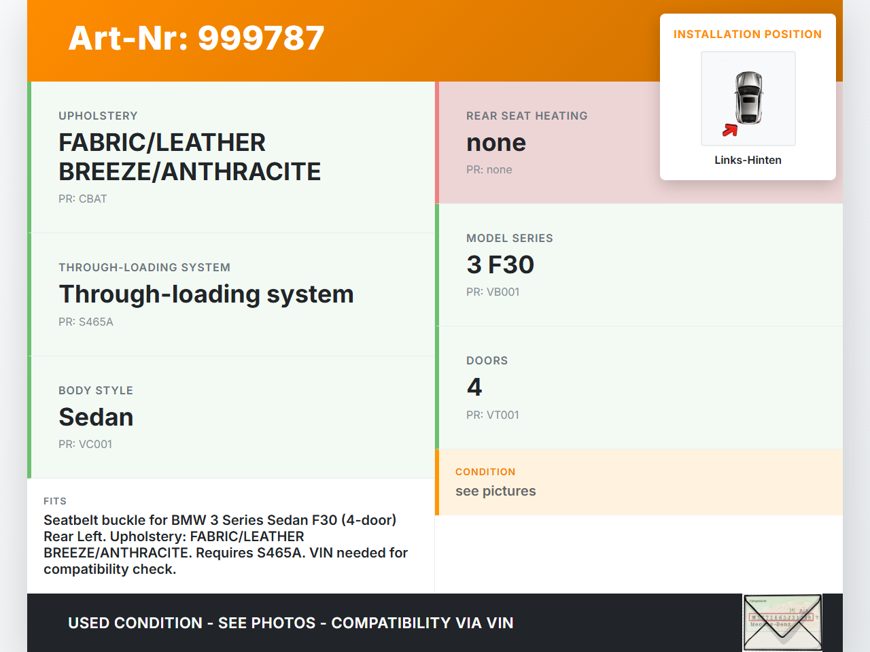Screen dimensions: 870x652
Task: Click PR: VC001 code
Action: tap(85, 444)
